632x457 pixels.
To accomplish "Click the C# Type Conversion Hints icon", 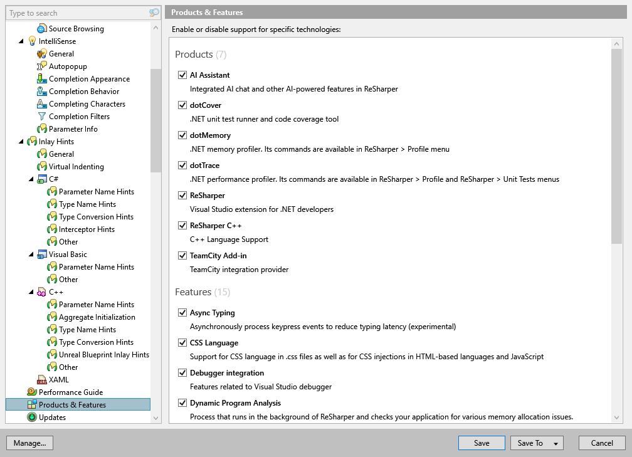I will coord(52,217).
